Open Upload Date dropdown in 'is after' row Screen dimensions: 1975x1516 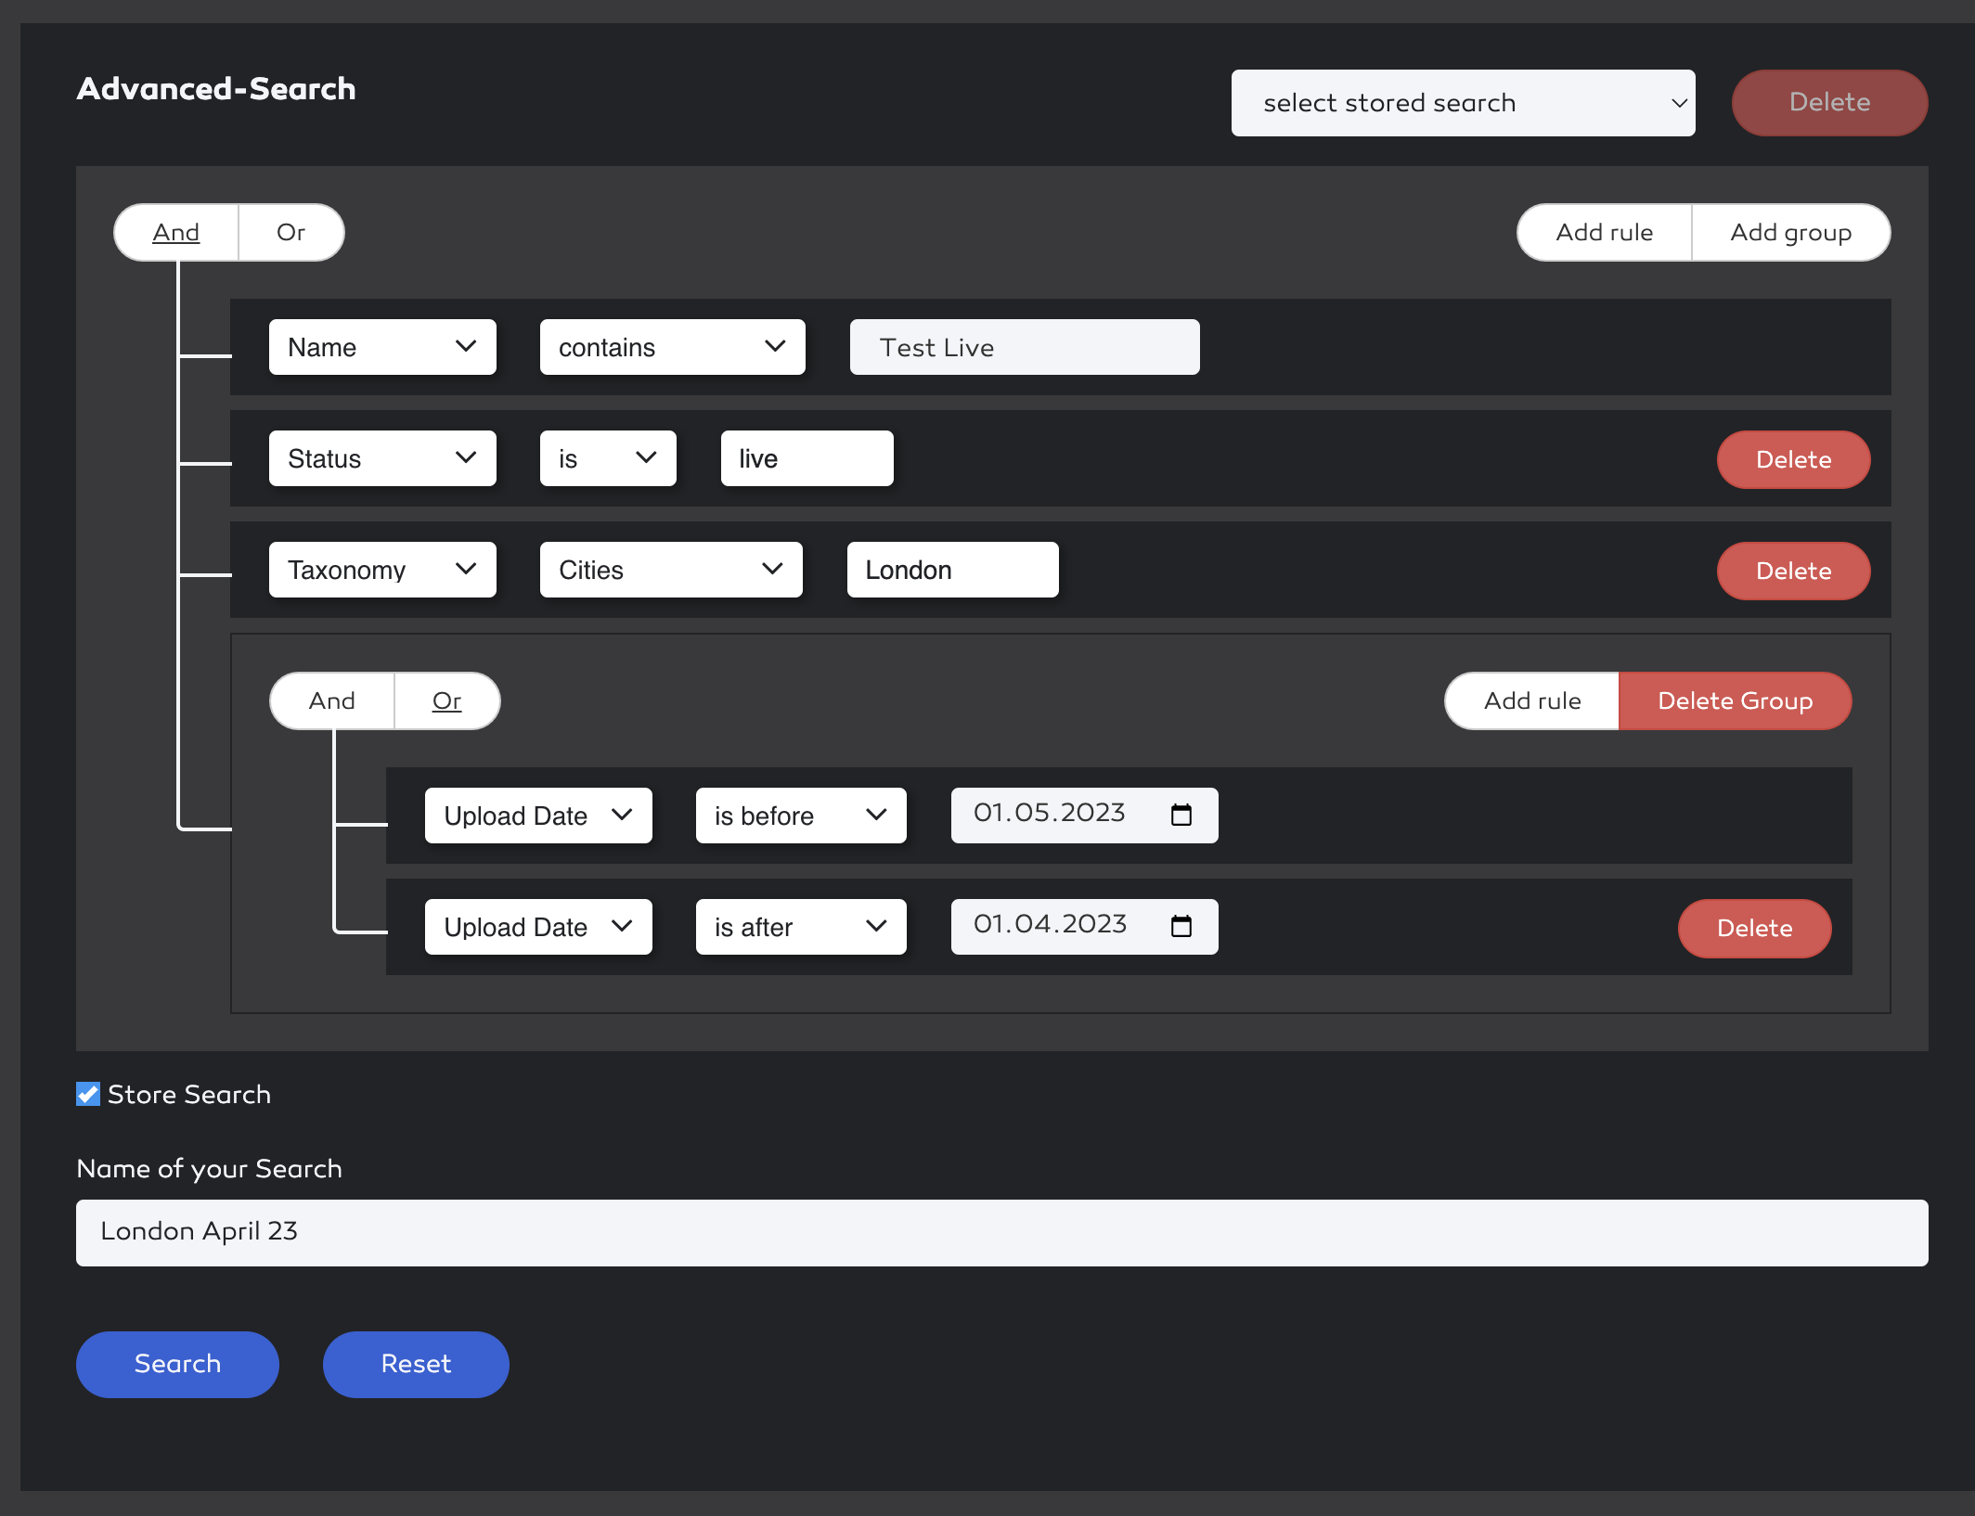point(538,927)
